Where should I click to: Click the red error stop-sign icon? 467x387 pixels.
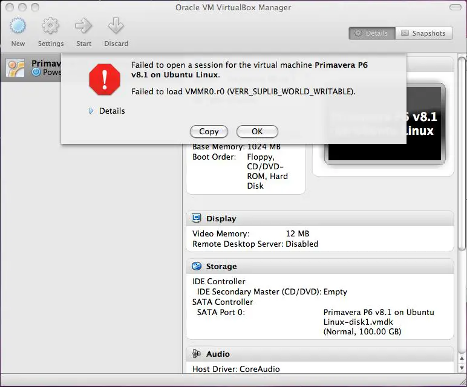pyautogui.click(x=105, y=79)
